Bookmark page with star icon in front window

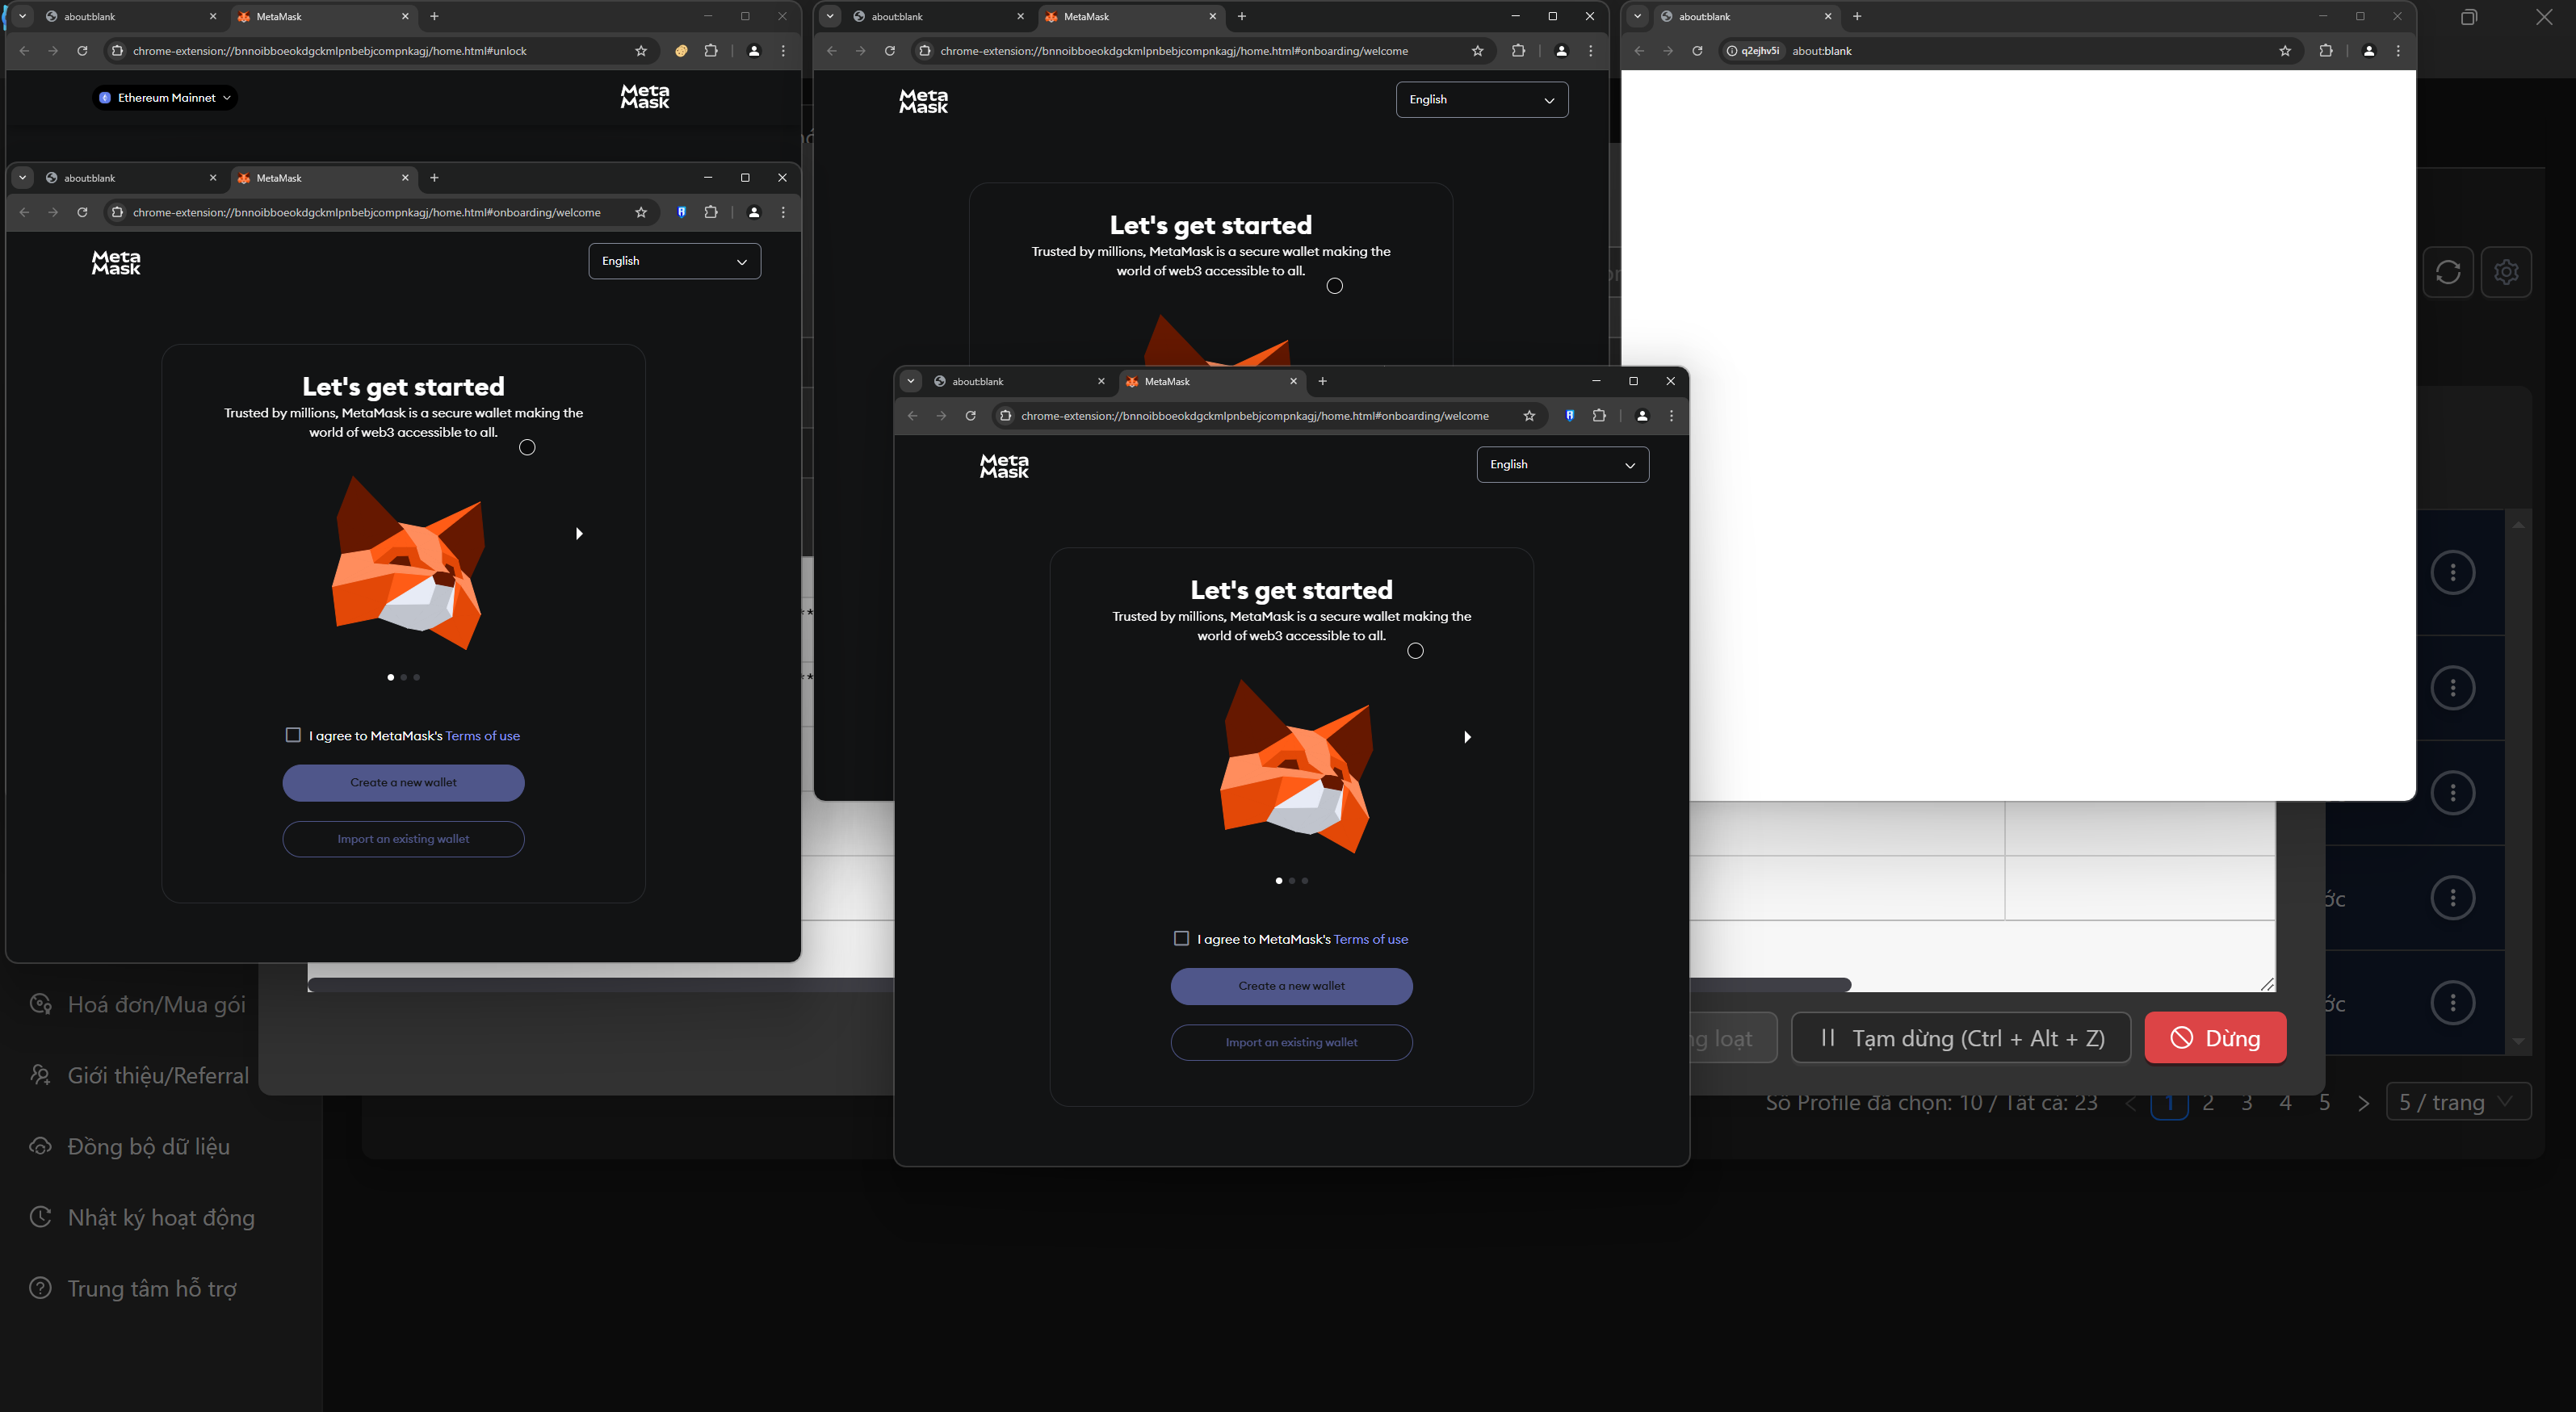point(1529,416)
